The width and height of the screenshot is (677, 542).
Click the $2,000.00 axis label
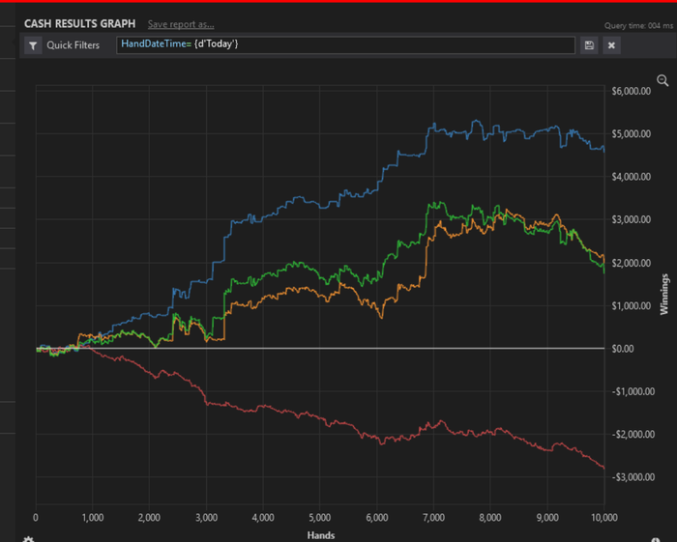(x=632, y=263)
